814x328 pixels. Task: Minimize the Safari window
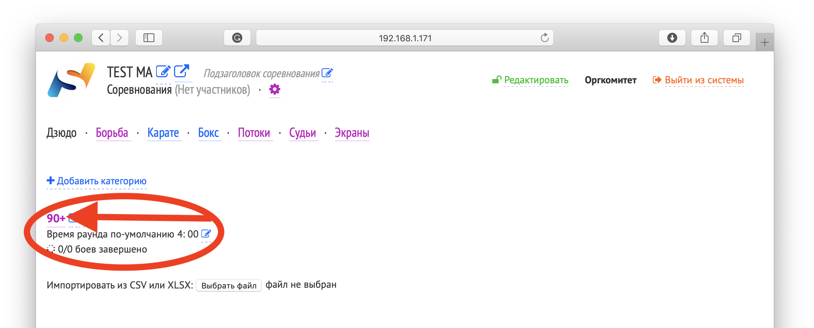pyautogui.click(x=64, y=38)
